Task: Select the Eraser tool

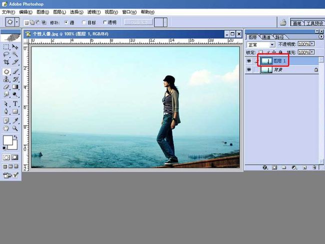Action: pyautogui.click(x=6, y=87)
